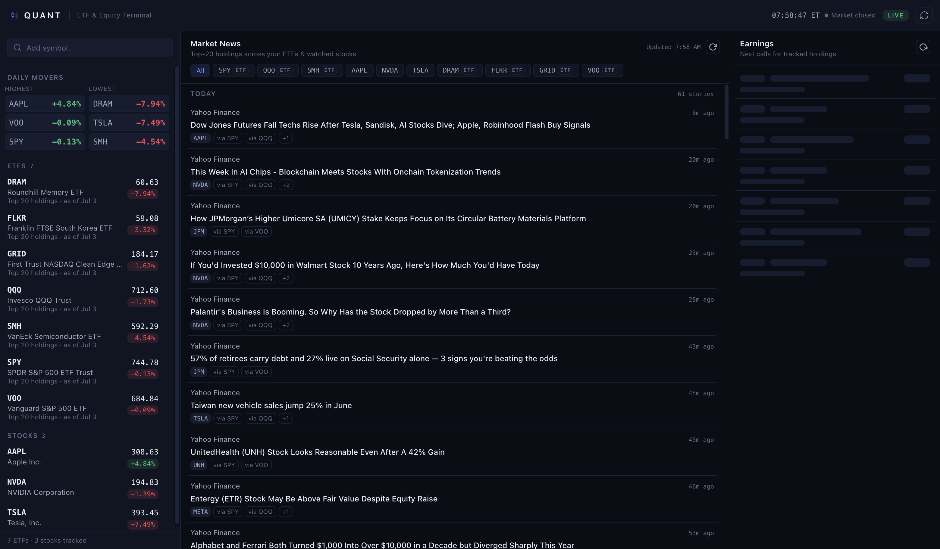940x549 pixels.
Task: Click META tag on Entergy story
Action: click(200, 512)
